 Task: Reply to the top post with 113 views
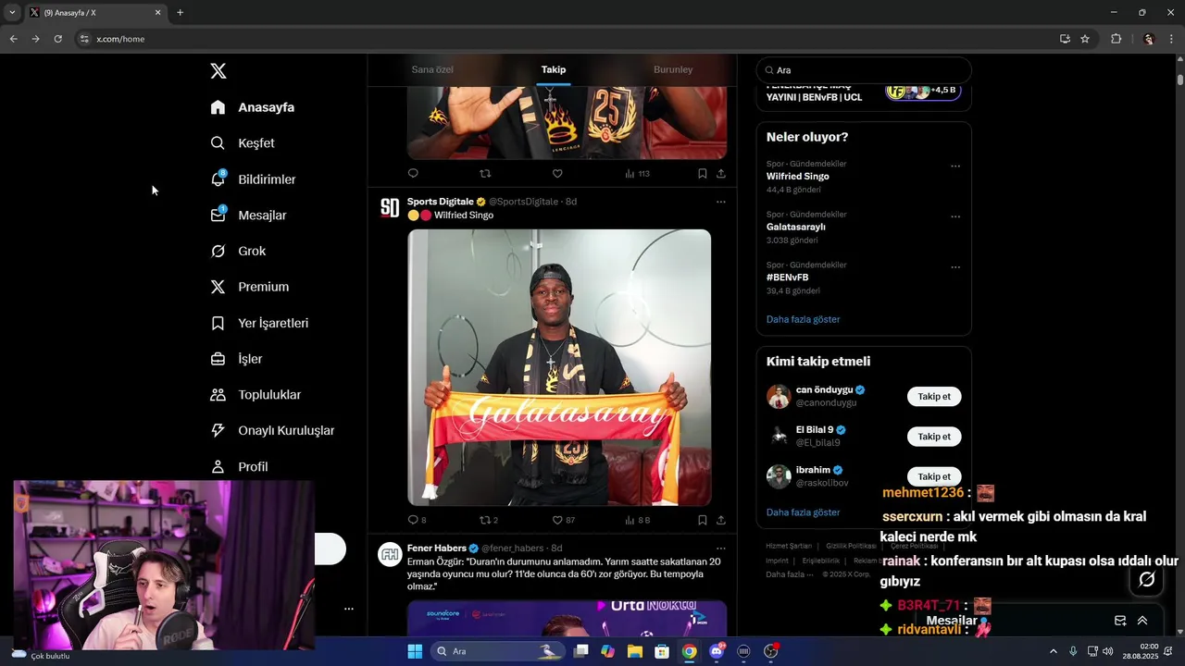(x=413, y=173)
